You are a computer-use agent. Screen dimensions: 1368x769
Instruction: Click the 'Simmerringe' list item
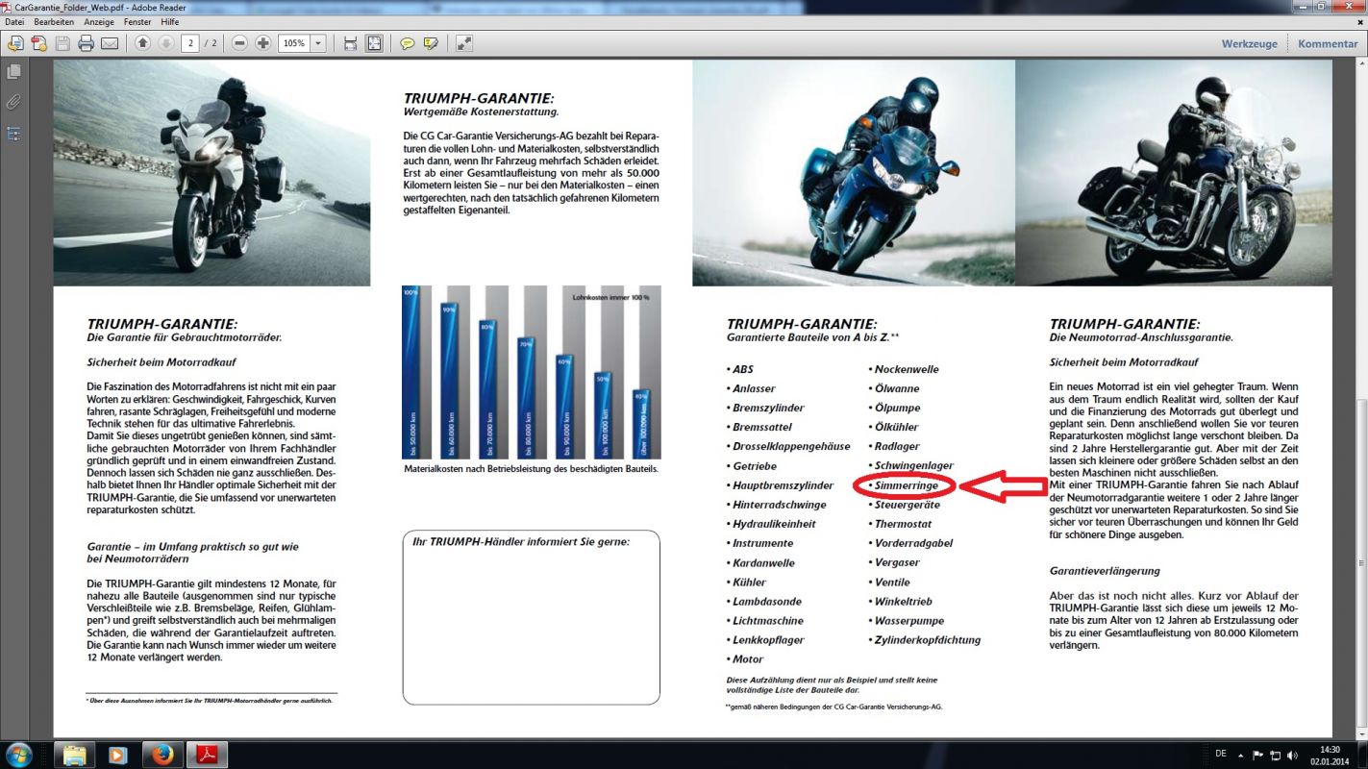click(x=906, y=485)
